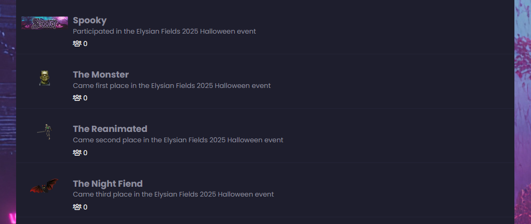The height and width of the screenshot is (224, 531).
Task: Open The Monster award title
Action: 101,74
